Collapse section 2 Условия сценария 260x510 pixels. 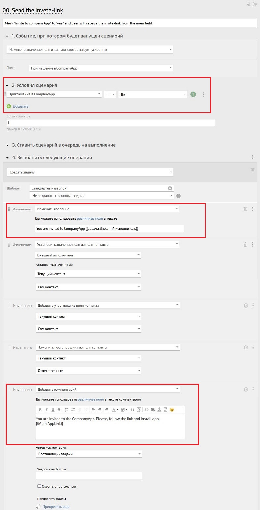7,85
